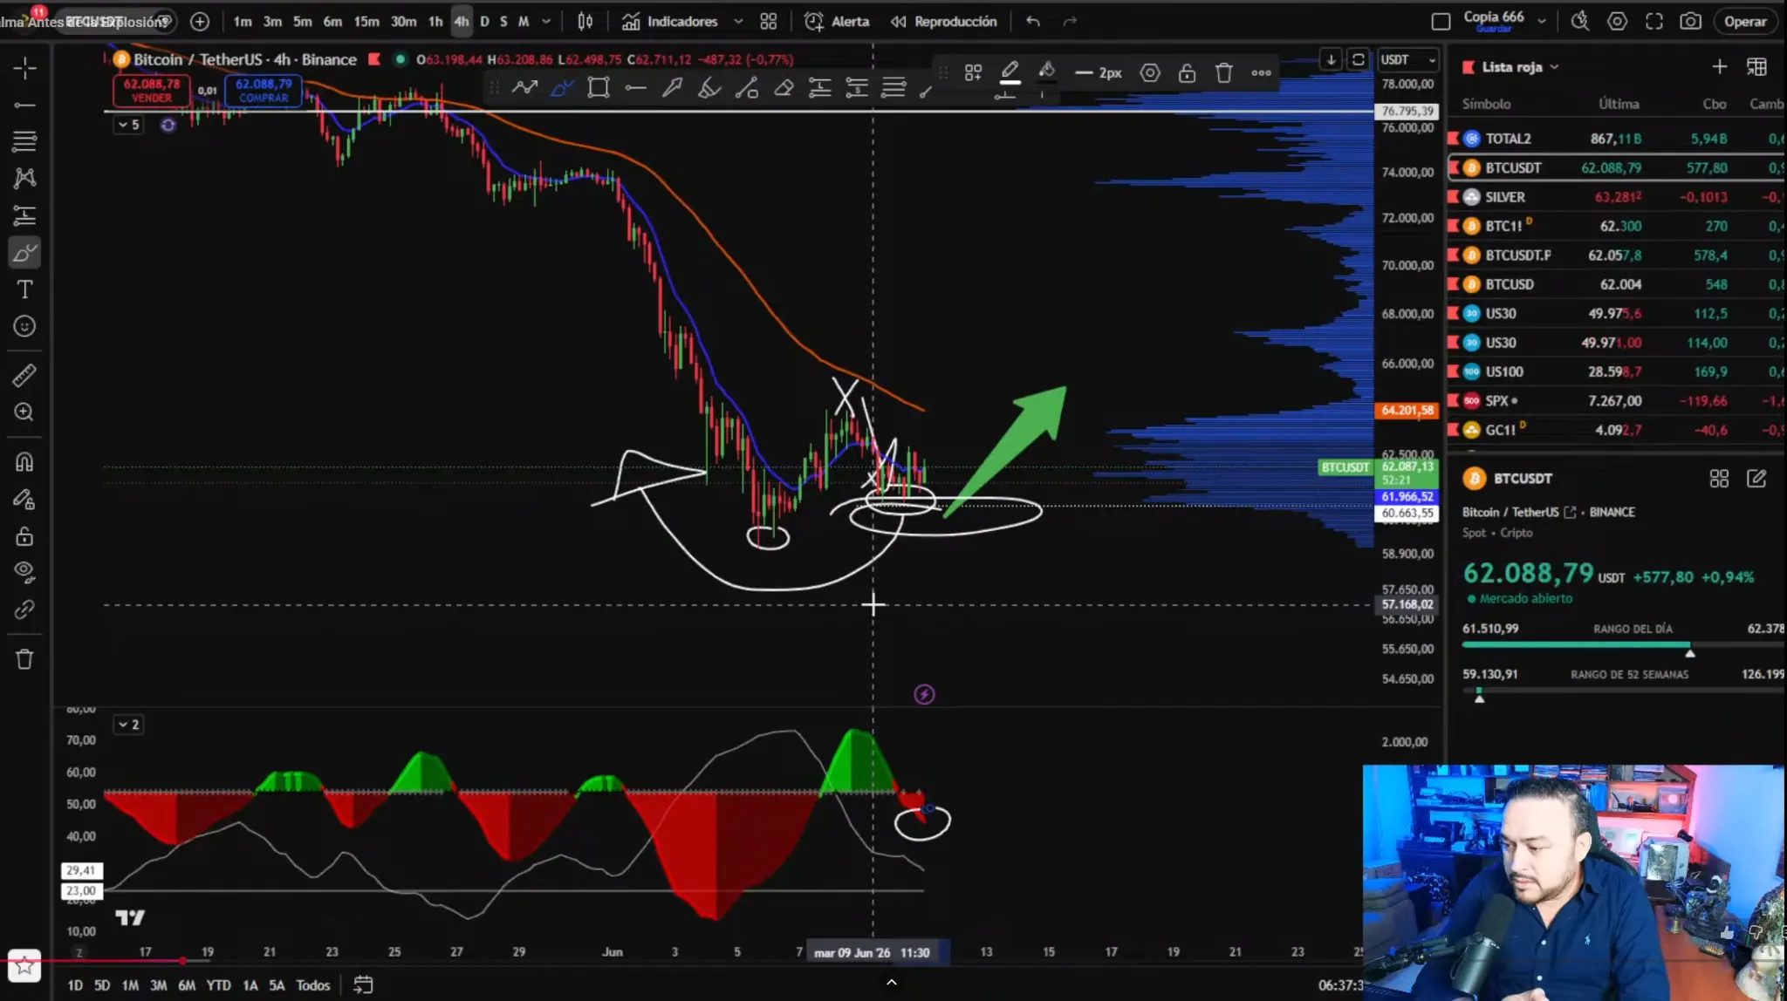Image resolution: width=1787 pixels, height=1001 pixels.
Task: Change line color with pencil swatch
Action: click(x=1010, y=72)
